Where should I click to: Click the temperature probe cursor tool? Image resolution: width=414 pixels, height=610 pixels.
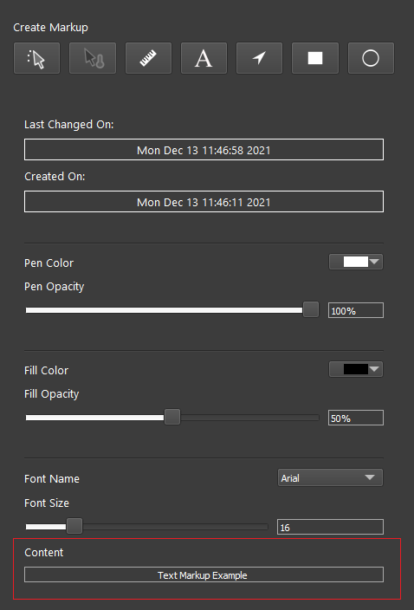(93, 58)
